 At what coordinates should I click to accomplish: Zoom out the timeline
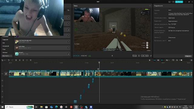pos(177,60)
